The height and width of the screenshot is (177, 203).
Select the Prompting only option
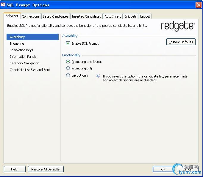pyautogui.click(x=68, y=68)
